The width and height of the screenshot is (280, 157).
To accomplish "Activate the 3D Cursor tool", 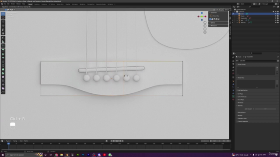I will (3, 17).
